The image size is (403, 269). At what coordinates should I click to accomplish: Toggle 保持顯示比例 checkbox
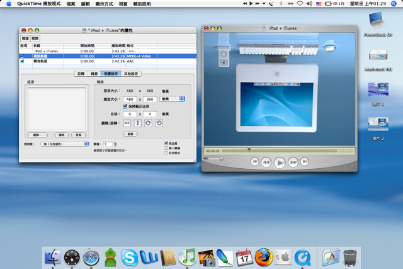tap(125, 106)
